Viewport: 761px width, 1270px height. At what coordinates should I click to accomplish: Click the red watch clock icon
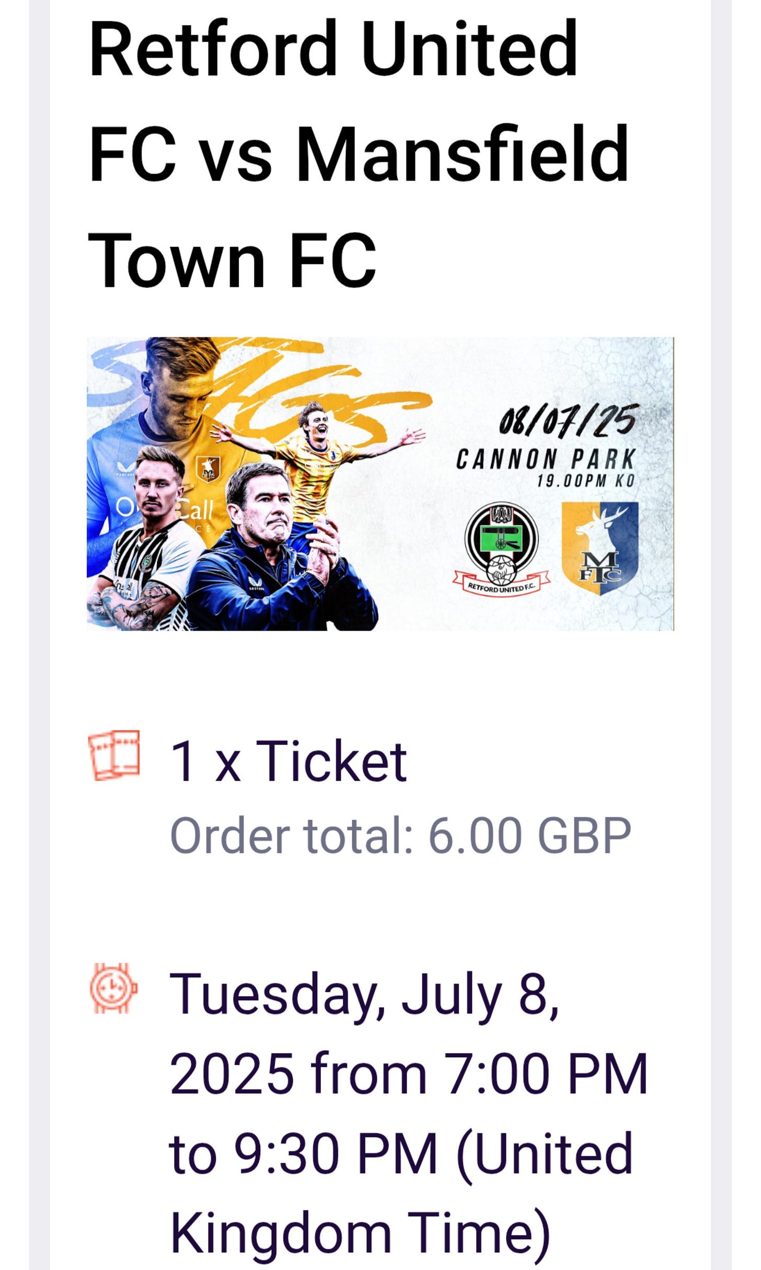(x=113, y=989)
